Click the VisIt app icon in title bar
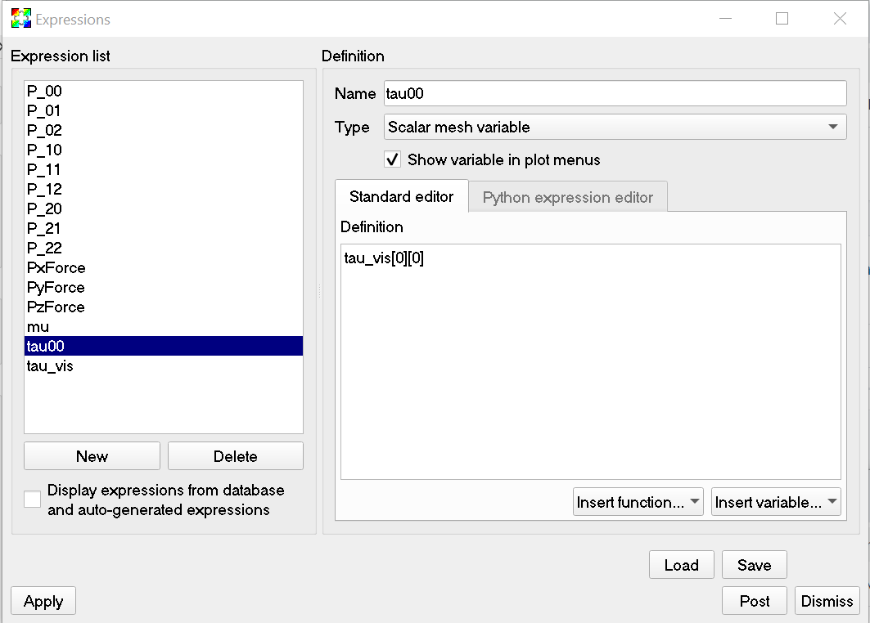 click(x=21, y=19)
